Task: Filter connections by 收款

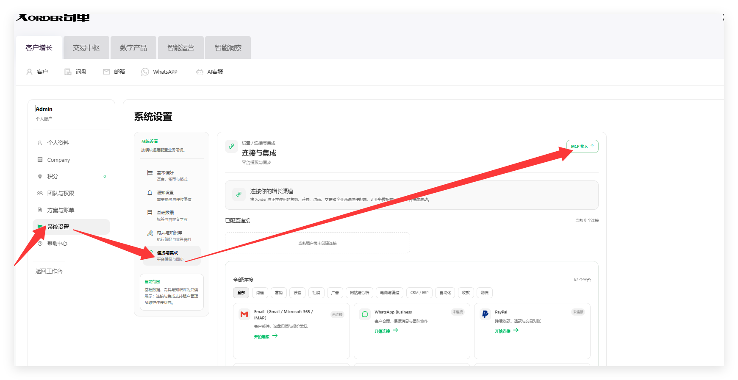Action: [466, 293]
